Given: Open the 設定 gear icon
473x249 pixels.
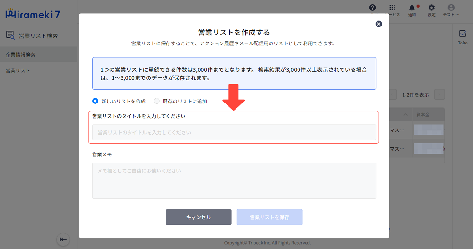Looking at the screenshot, I should pyautogui.click(x=432, y=8).
